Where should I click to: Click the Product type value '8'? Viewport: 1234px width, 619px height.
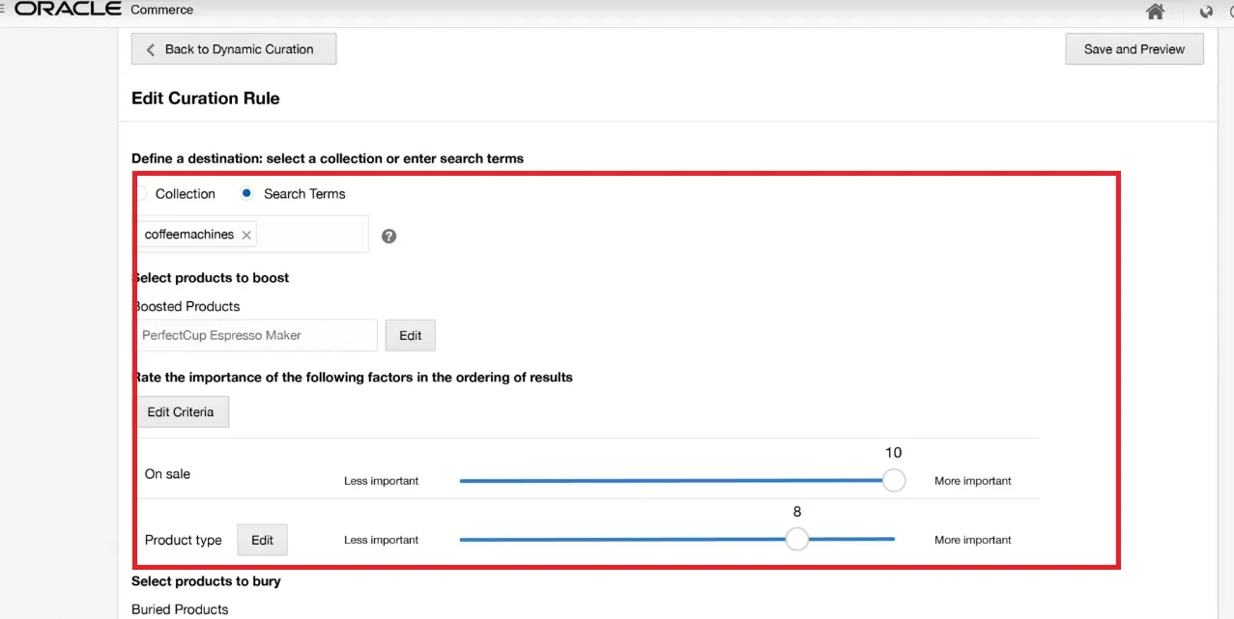click(797, 512)
